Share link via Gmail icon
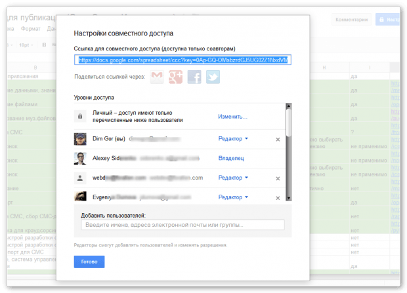Image resolution: width=407 pixels, height=293 pixels. tap(157, 77)
